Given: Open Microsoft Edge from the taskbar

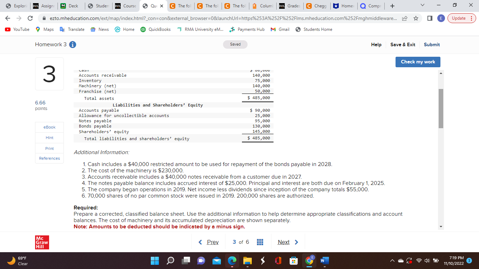Looking at the screenshot, I should pyautogui.click(x=232, y=261).
